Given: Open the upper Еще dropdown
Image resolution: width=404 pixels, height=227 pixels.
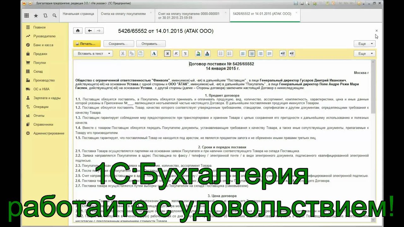Looking at the screenshot, I should [x=365, y=44].
